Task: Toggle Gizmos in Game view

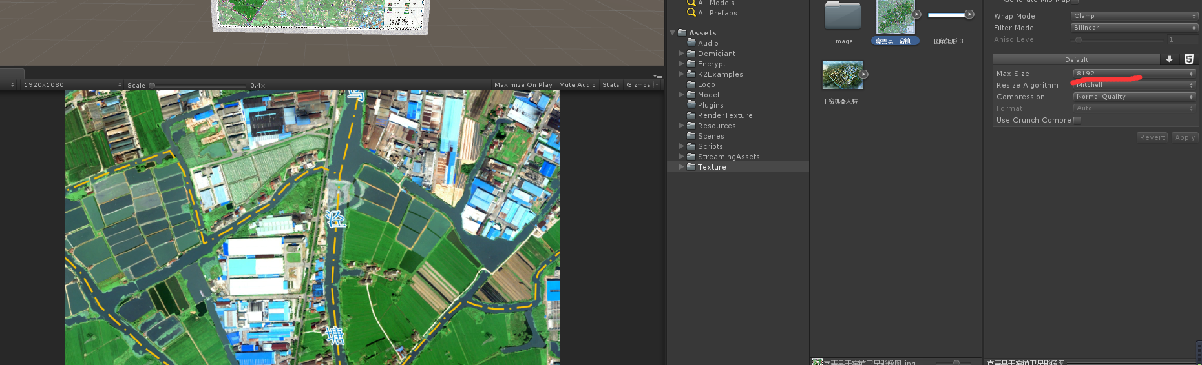Action: tap(638, 85)
